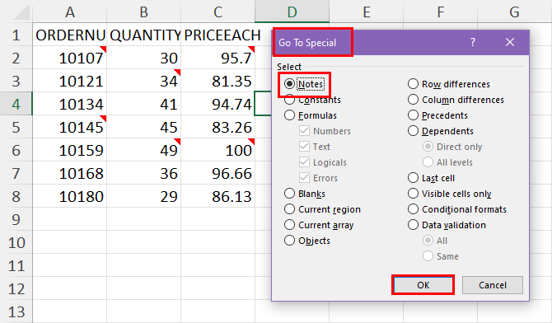Select Visible cells only option
The height and width of the screenshot is (323, 552).
413,194
